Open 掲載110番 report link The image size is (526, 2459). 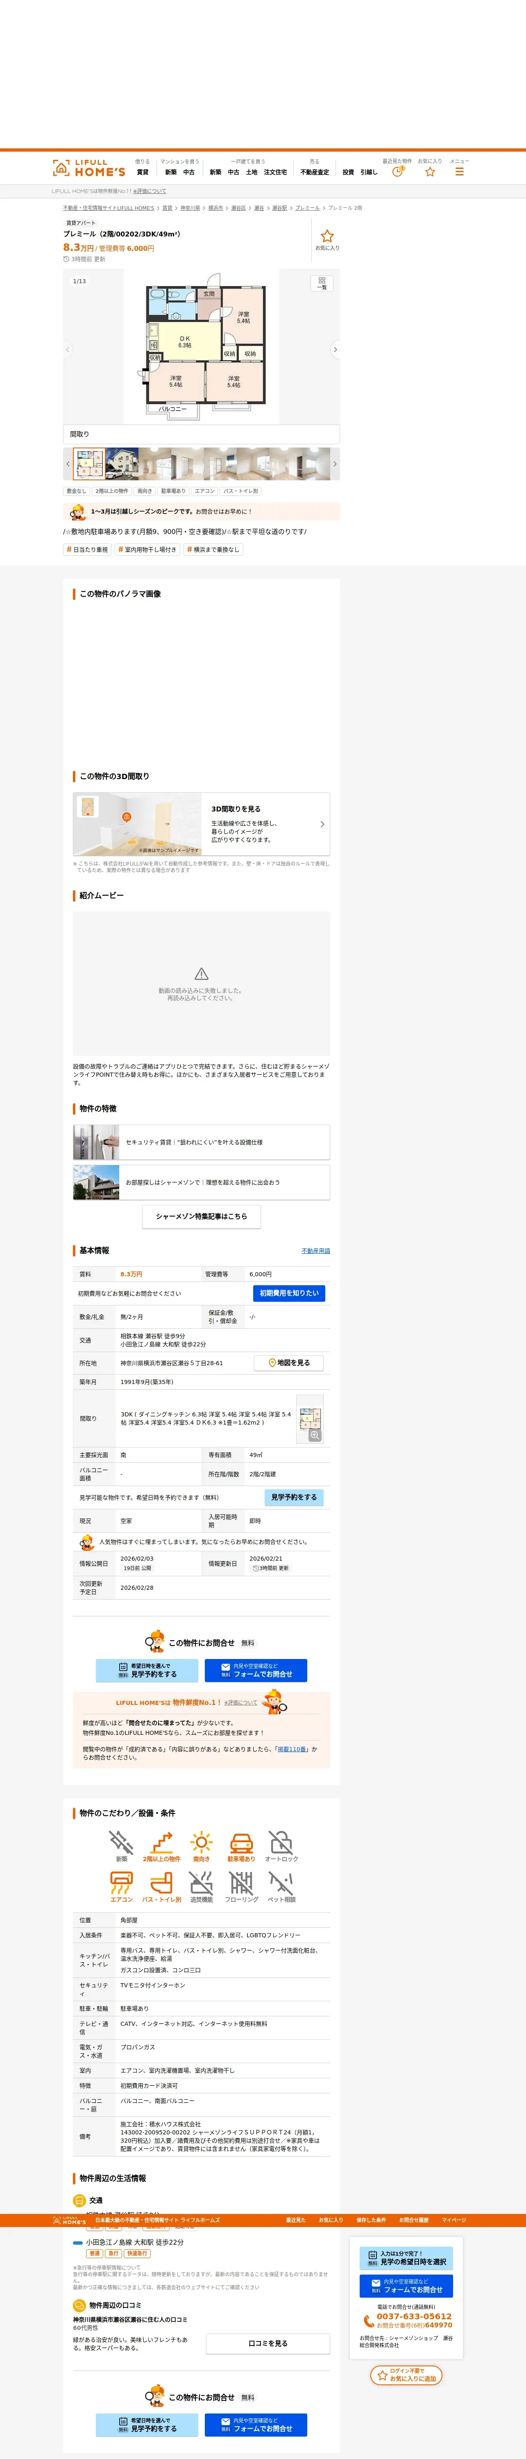pyautogui.click(x=291, y=1750)
